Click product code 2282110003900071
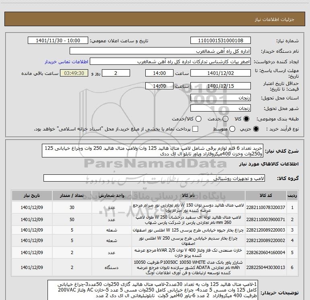310x300 pixels. tap(266, 219)
